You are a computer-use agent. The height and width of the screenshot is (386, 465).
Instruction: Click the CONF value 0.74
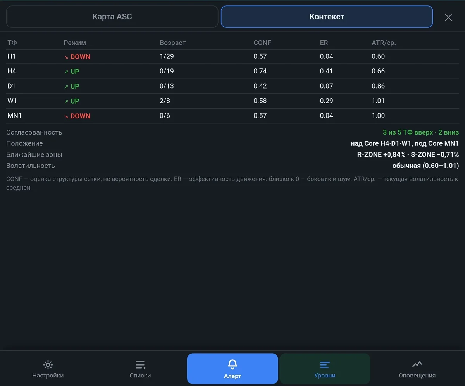260,71
